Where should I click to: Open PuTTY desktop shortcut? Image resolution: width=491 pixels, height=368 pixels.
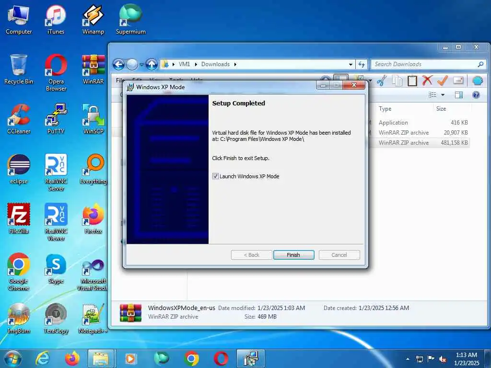coord(56,119)
